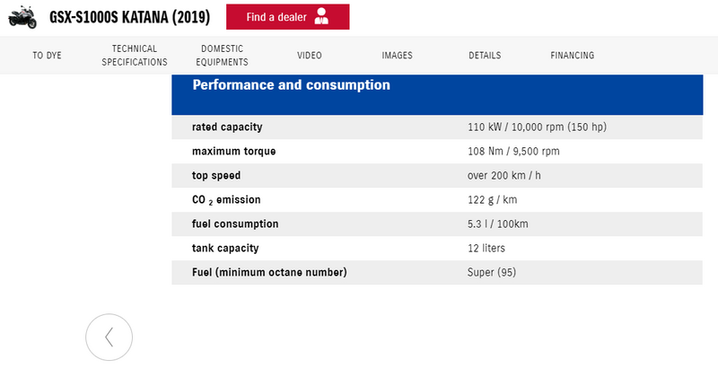Select the rated capacity label
Viewport: 718px width, 377px height.
coord(227,127)
